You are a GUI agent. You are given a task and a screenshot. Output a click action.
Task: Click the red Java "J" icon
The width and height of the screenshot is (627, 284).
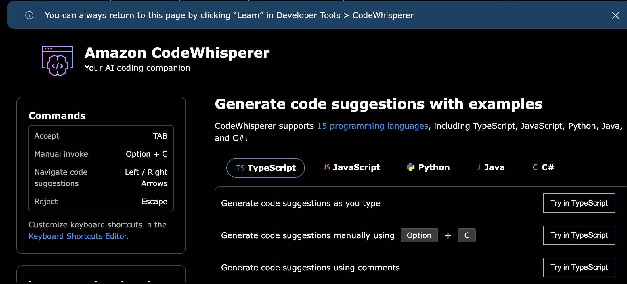pos(479,167)
